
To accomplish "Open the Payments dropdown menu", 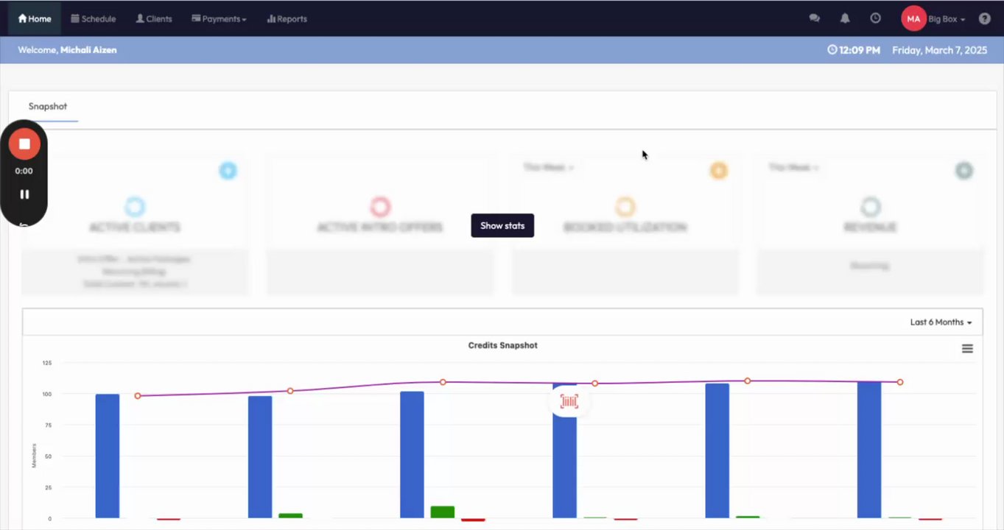I will (219, 18).
